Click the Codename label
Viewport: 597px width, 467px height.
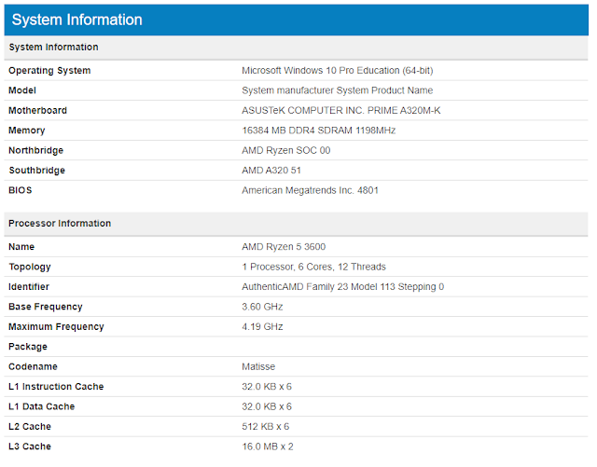click(33, 367)
